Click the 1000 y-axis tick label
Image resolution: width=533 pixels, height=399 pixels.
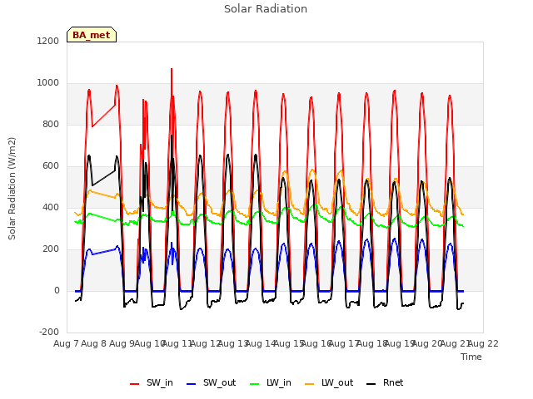(48, 83)
